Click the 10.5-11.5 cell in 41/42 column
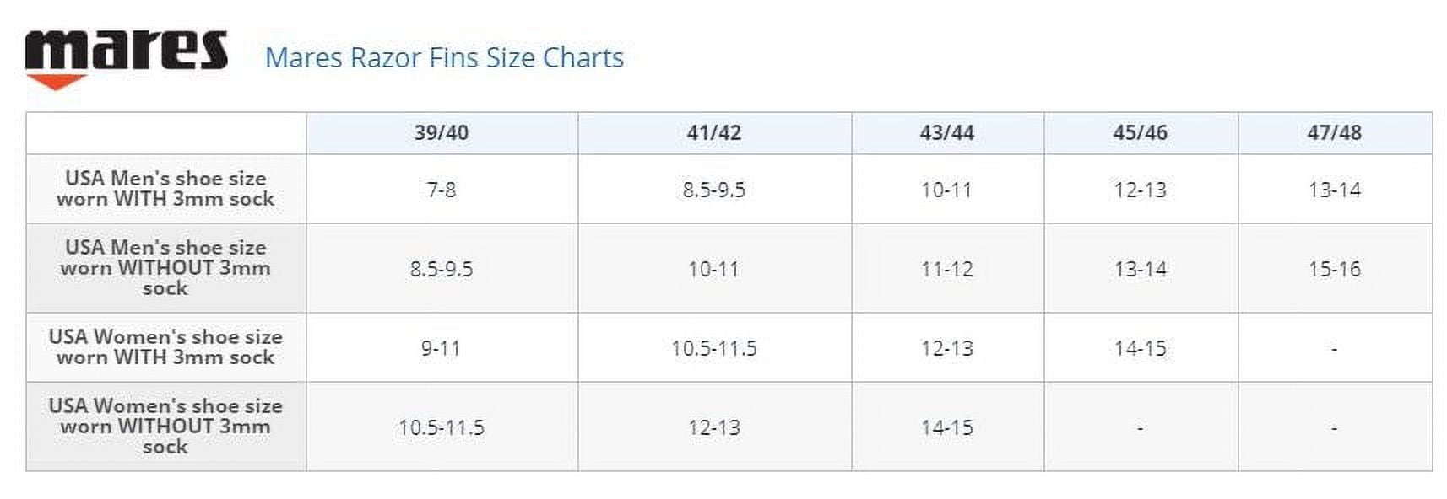1447x499 pixels. (x=714, y=348)
